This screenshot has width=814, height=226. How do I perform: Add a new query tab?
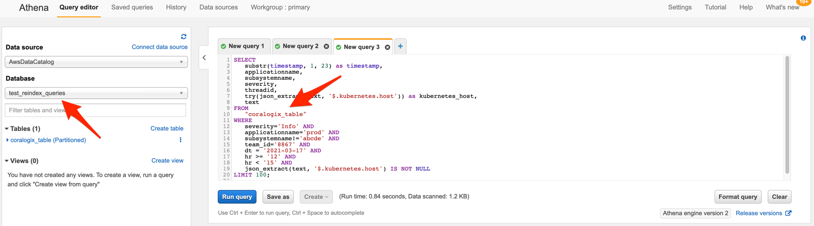400,46
